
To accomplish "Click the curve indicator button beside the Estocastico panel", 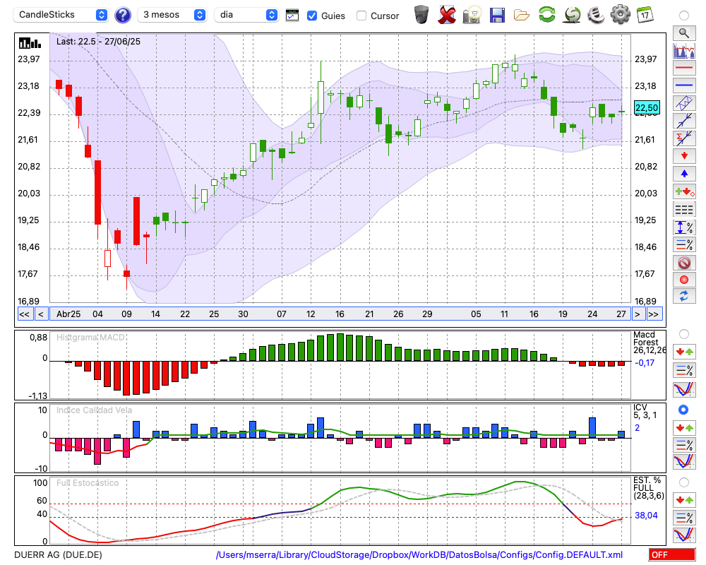I will pos(684,535).
